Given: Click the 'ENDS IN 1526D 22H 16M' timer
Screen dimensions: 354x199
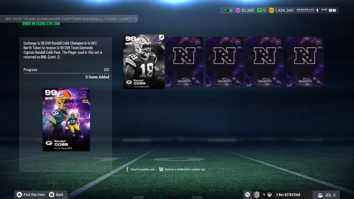Looking at the screenshot, I should tap(41, 24).
